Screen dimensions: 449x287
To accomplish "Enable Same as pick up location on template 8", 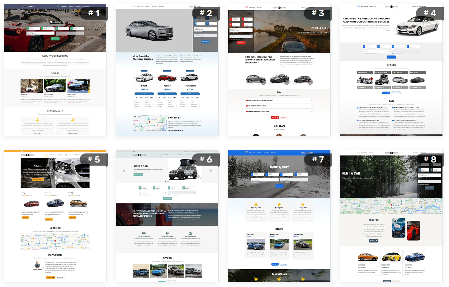I will (419, 184).
